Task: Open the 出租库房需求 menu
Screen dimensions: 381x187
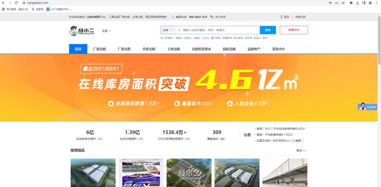Action: pos(201,49)
